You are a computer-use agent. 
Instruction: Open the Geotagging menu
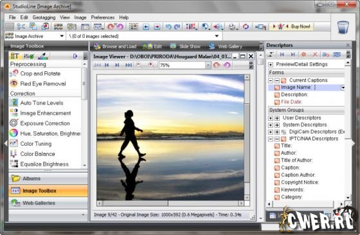(44, 17)
